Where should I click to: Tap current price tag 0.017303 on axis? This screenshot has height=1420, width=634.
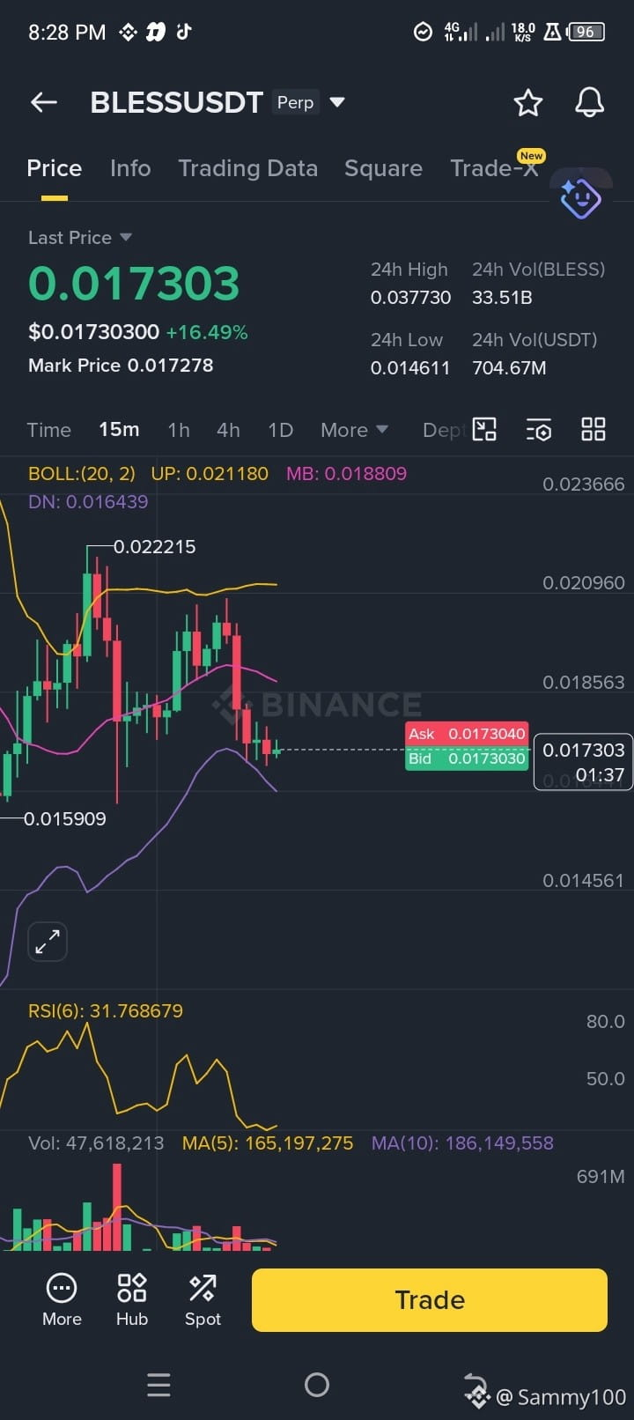click(x=583, y=762)
